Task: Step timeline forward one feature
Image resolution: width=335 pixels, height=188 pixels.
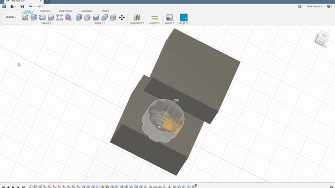Action: tap(18, 187)
